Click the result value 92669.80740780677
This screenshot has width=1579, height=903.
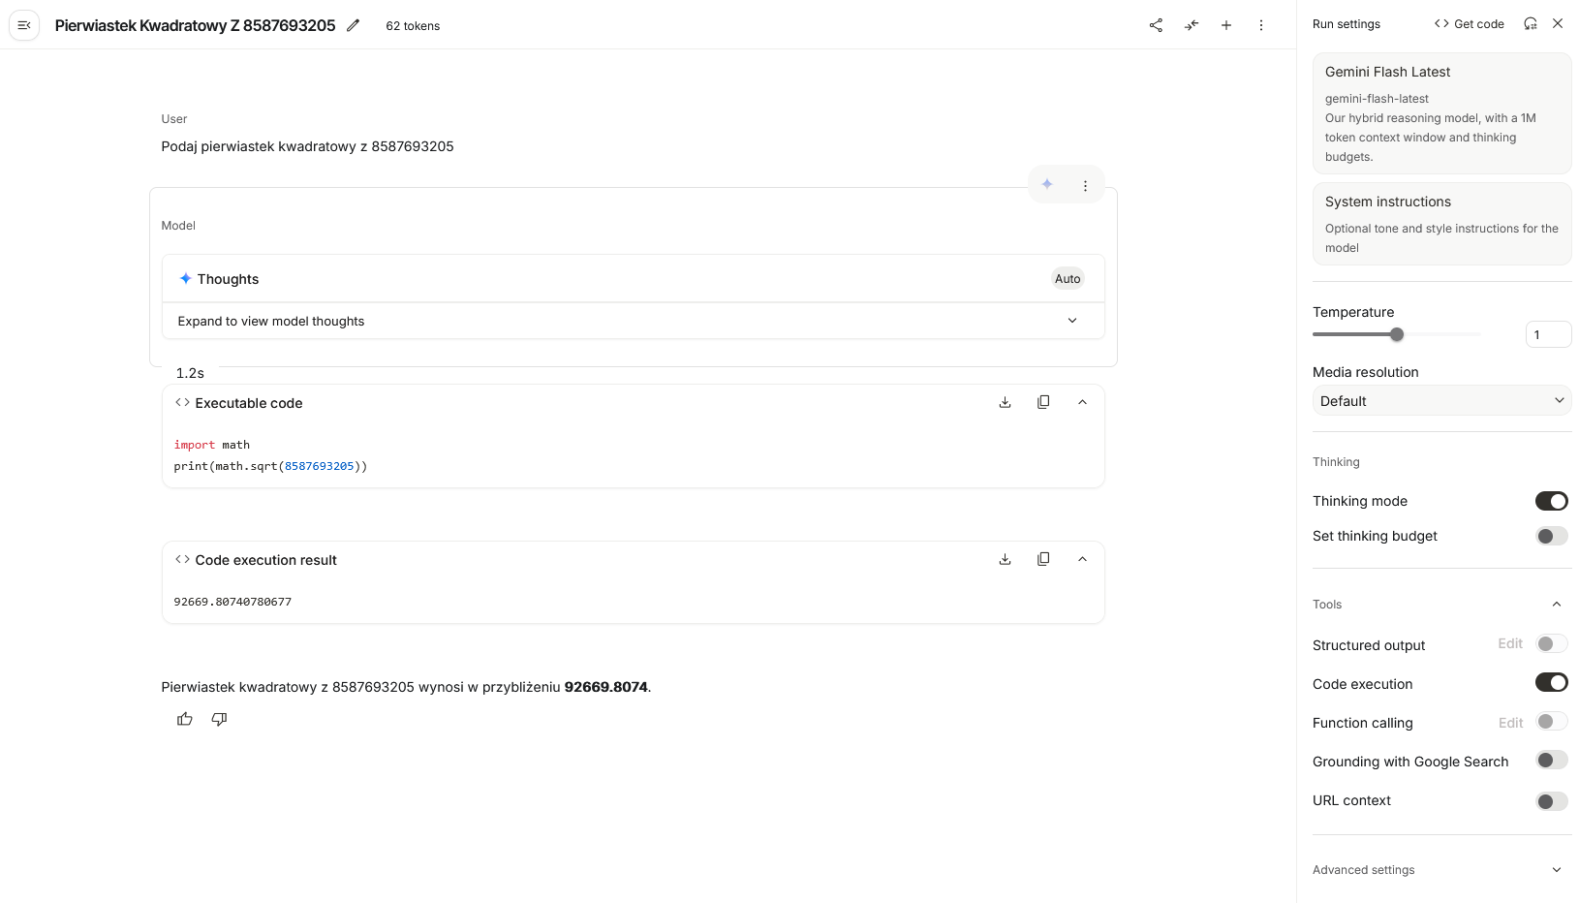coord(232,602)
